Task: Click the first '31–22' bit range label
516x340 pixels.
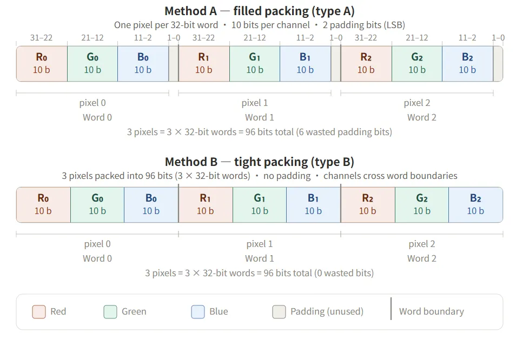Action: click(x=42, y=37)
